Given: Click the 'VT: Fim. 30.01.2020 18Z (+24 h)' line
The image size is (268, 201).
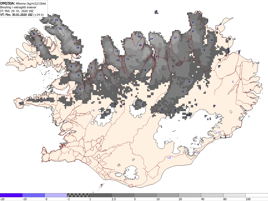Looking at the screenshot, I should coord(22,15).
